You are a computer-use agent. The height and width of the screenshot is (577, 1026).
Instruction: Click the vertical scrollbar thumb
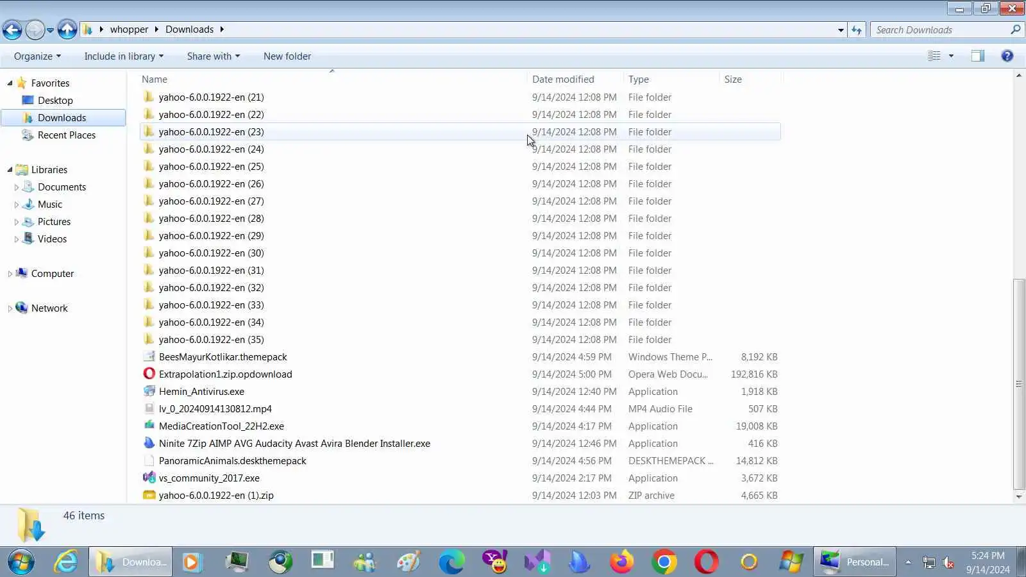[1019, 384]
